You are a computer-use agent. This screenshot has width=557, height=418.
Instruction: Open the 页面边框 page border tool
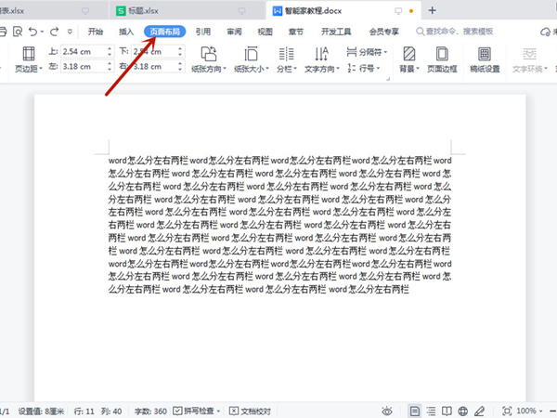coord(442,57)
